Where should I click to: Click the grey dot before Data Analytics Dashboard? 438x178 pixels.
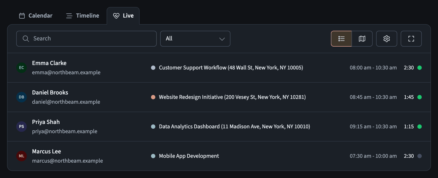coord(153,126)
